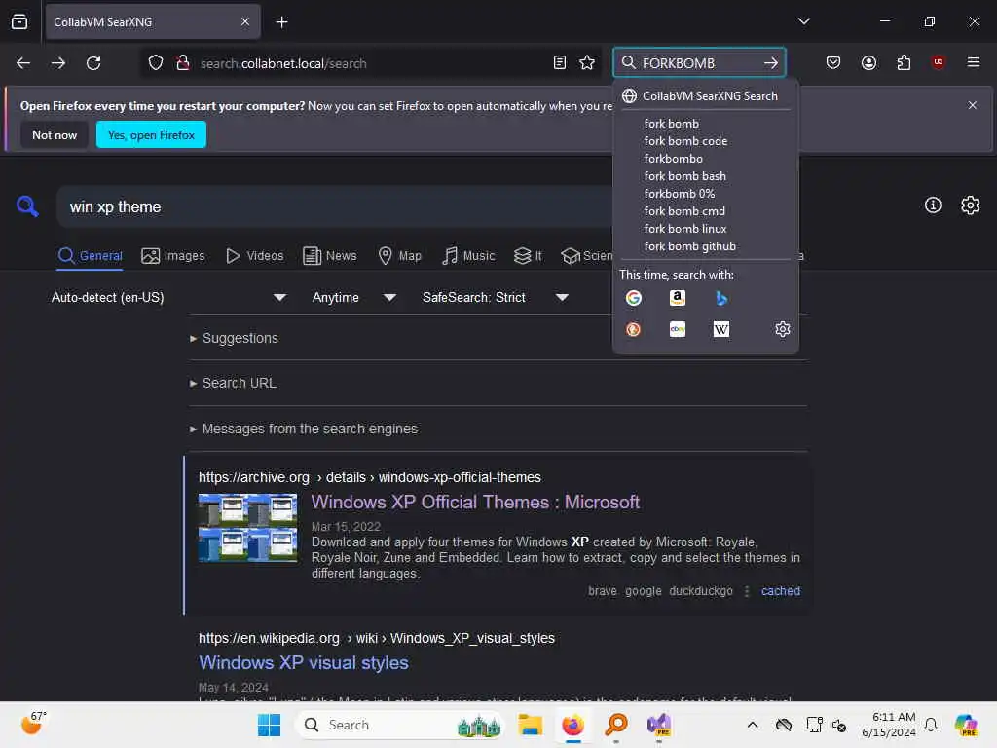
Task: Go back to the previous page
Action: coord(23,63)
